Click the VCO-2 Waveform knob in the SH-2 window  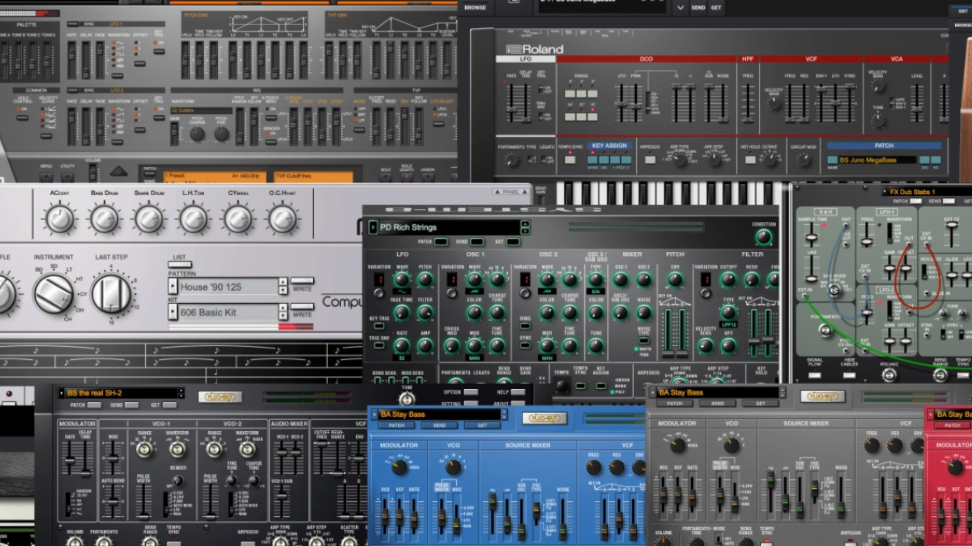(247, 449)
